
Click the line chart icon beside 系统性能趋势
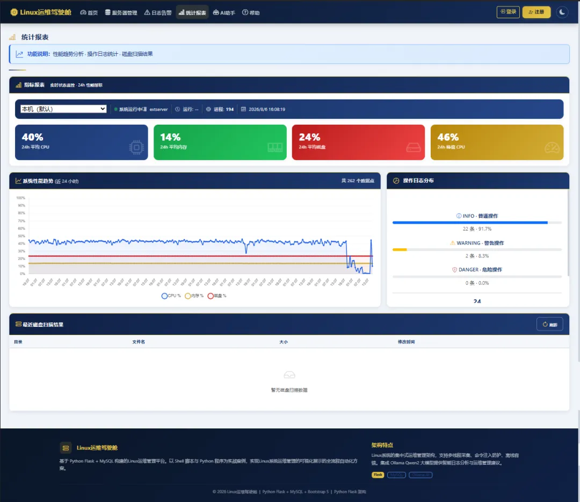click(18, 181)
